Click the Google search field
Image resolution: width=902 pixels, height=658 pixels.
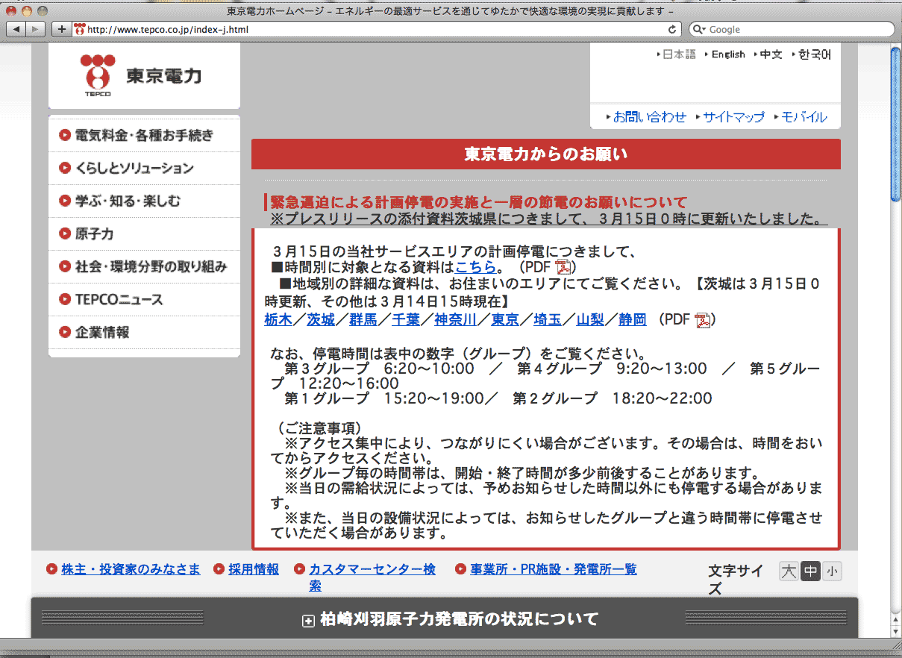point(791,29)
